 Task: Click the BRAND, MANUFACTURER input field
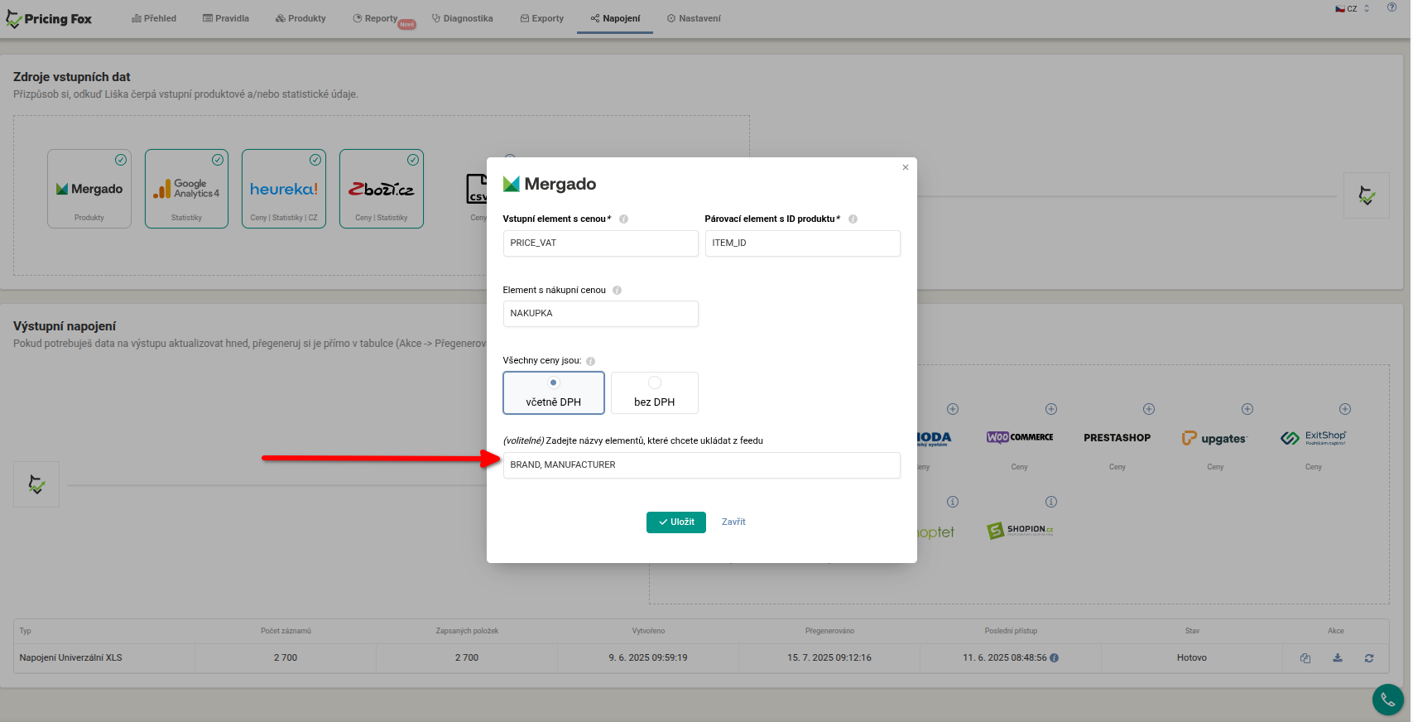(x=701, y=465)
